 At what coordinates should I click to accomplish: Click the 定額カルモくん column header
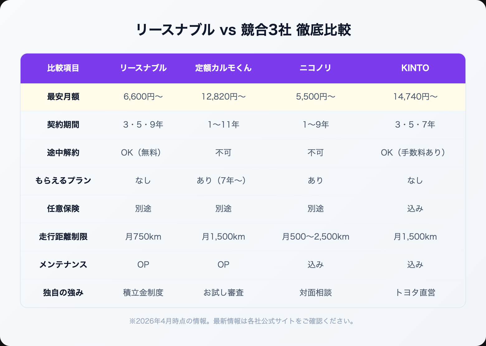223,68
